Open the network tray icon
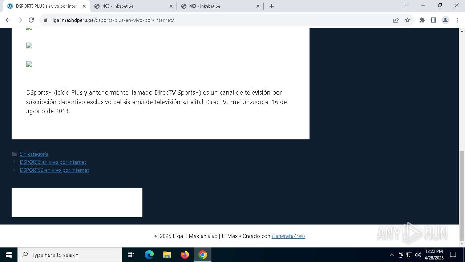 (409, 255)
